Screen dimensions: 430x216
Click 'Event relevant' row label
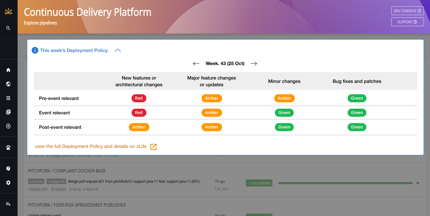55,113
